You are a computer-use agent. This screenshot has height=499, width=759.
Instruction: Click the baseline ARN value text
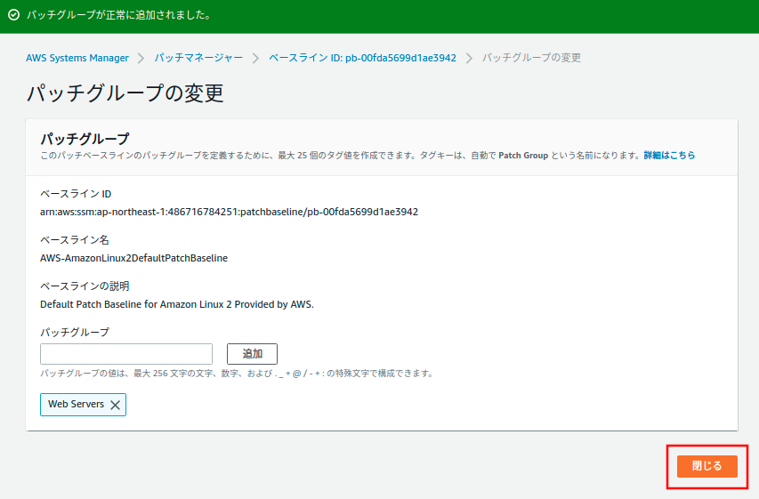pos(229,212)
